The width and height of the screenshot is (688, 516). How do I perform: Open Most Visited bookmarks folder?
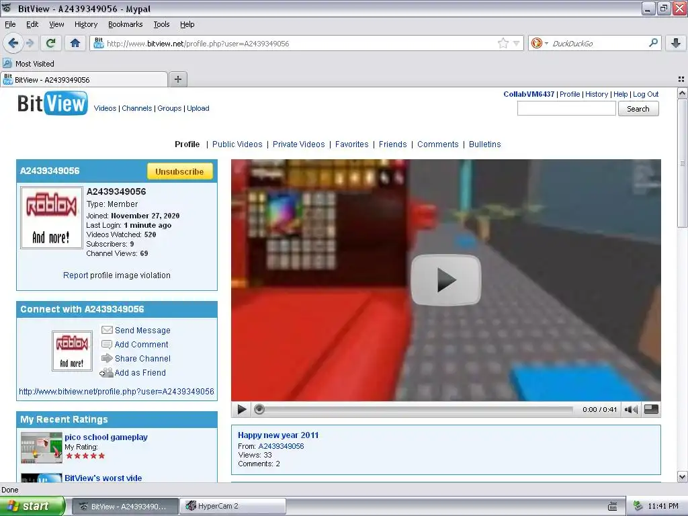(x=29, y=64)
